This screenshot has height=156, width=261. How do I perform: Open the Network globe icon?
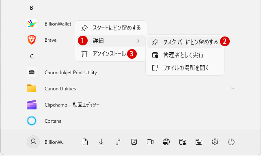coord(166,142)
